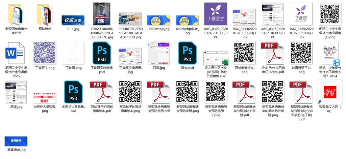Image resolution: width=346 pixels, height=159 pixels.
Task: Click the 妈妈，今年春节为什么不能出去玩 MP4 video
Action: (330, 53)
